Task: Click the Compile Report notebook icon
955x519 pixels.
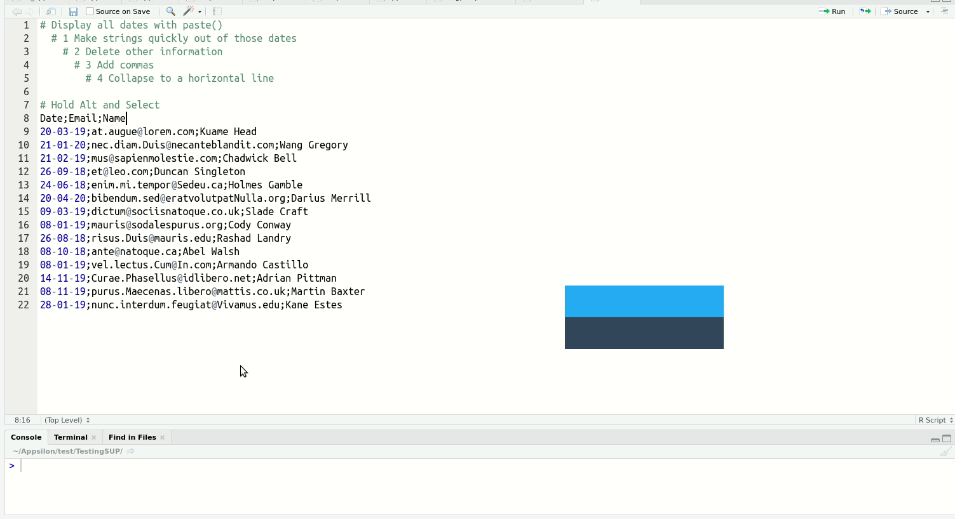Action: (217, 11)
